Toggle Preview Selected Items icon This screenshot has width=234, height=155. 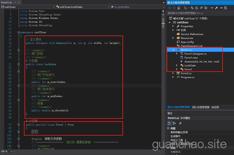221,8
